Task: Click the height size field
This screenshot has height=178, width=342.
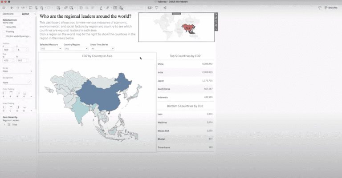Action: click(22, 60)
